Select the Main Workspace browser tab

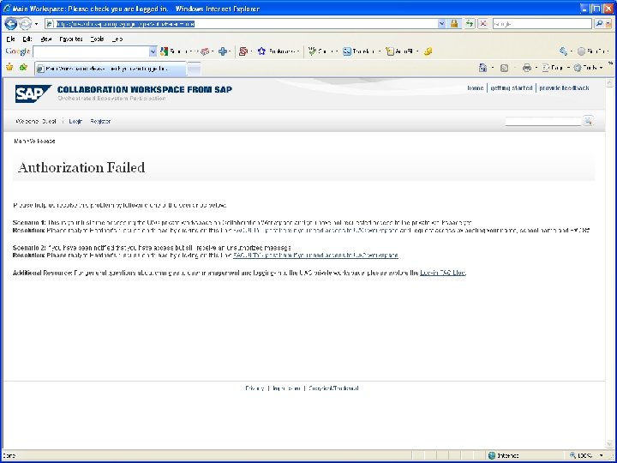point(111,69)
